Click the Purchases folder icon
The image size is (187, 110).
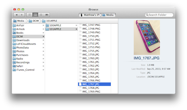[14, 55]
